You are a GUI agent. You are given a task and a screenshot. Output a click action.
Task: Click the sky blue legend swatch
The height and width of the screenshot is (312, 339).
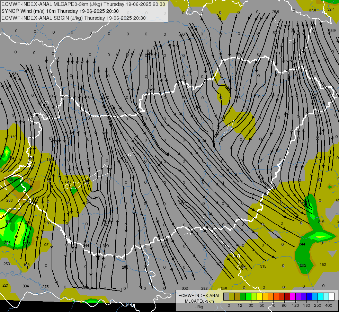[x=315, y=296]
